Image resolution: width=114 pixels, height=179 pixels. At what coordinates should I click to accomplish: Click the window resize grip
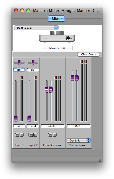coord(100,160)
